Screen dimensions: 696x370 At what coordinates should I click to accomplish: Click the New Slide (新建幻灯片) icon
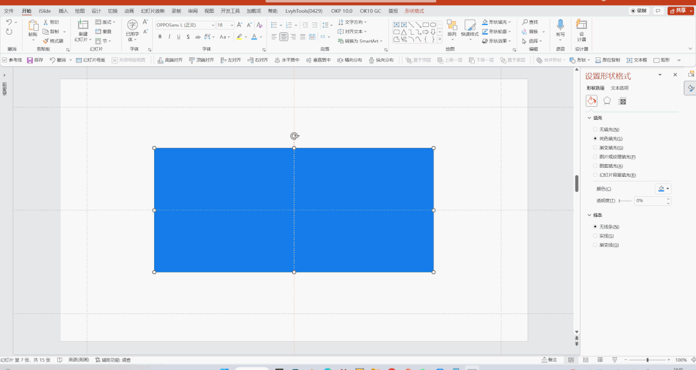coord(83,25)
